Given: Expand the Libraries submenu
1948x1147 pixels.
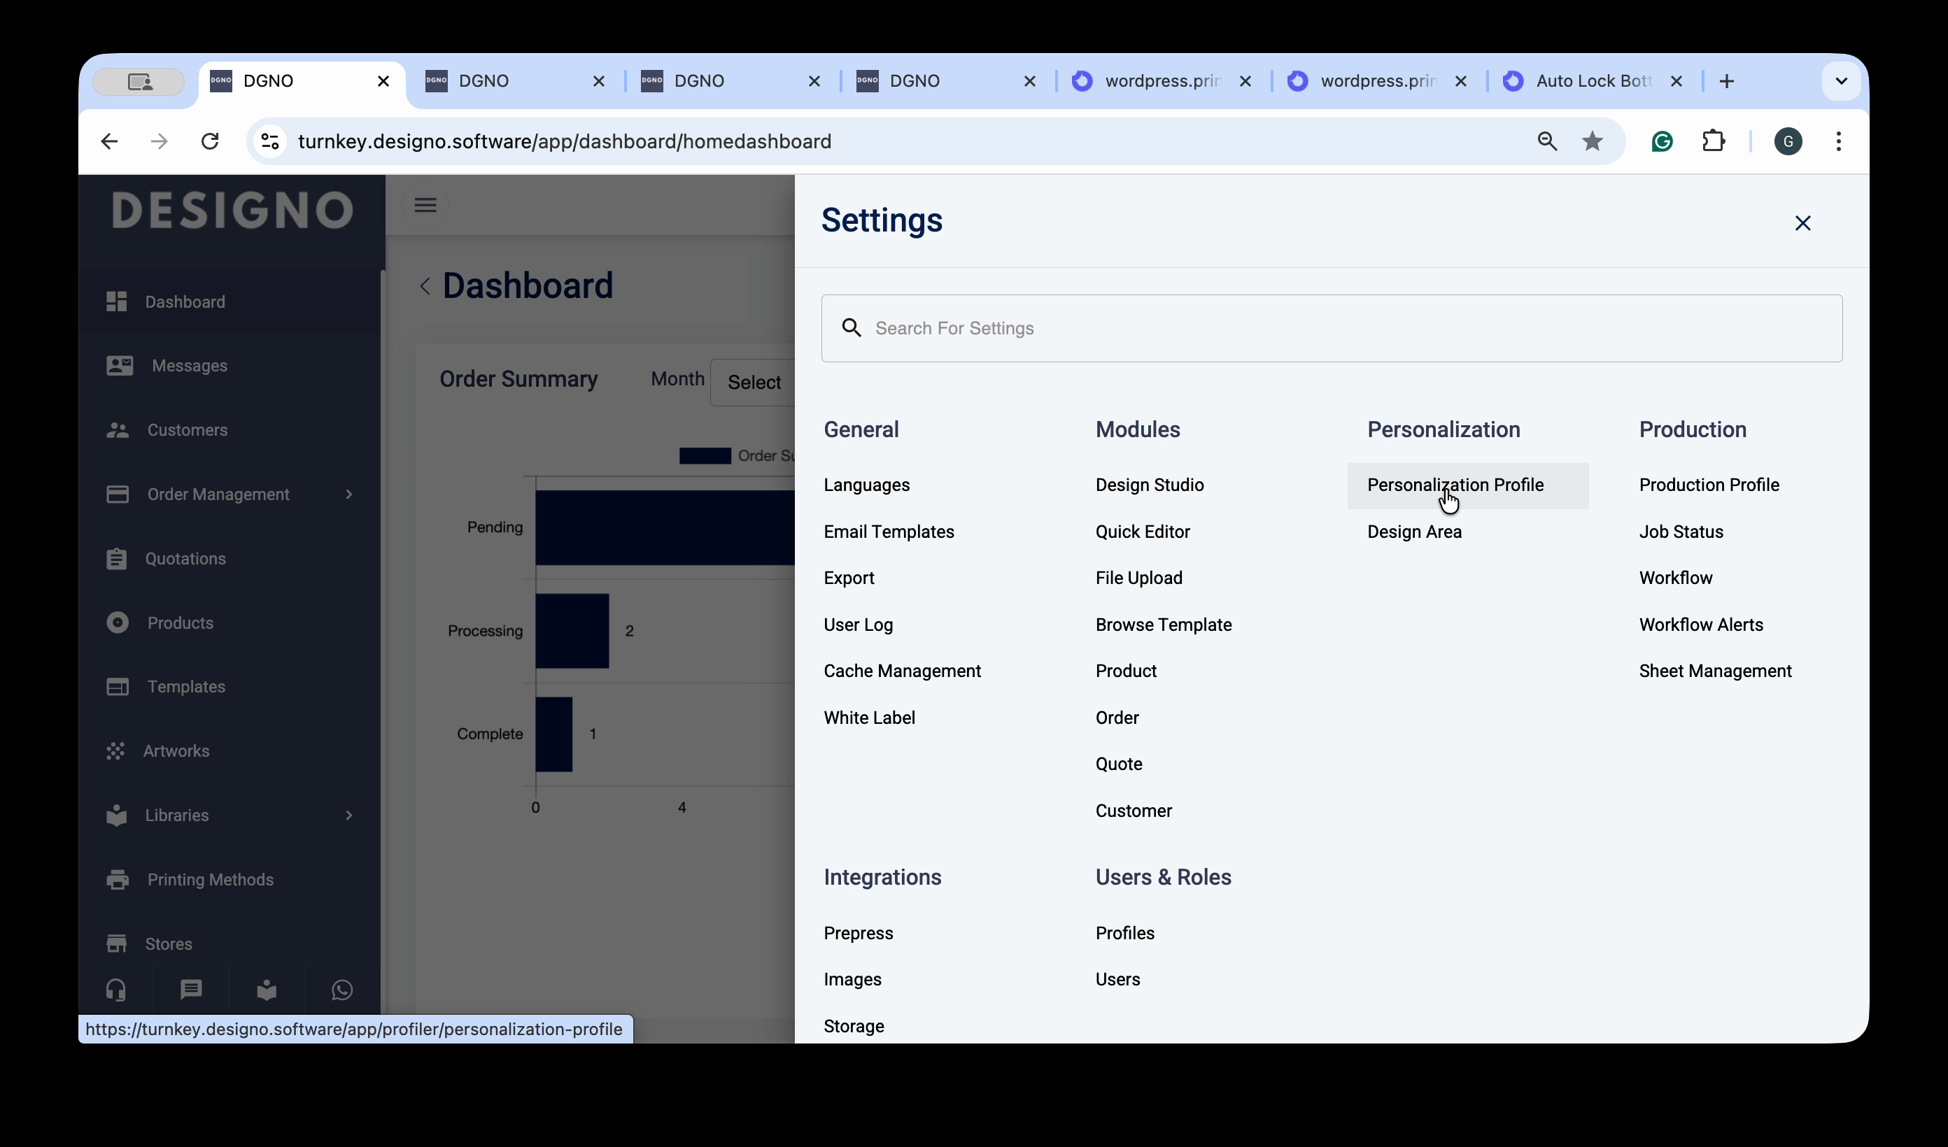Looking at the screenshot, I should pos(349,815).
